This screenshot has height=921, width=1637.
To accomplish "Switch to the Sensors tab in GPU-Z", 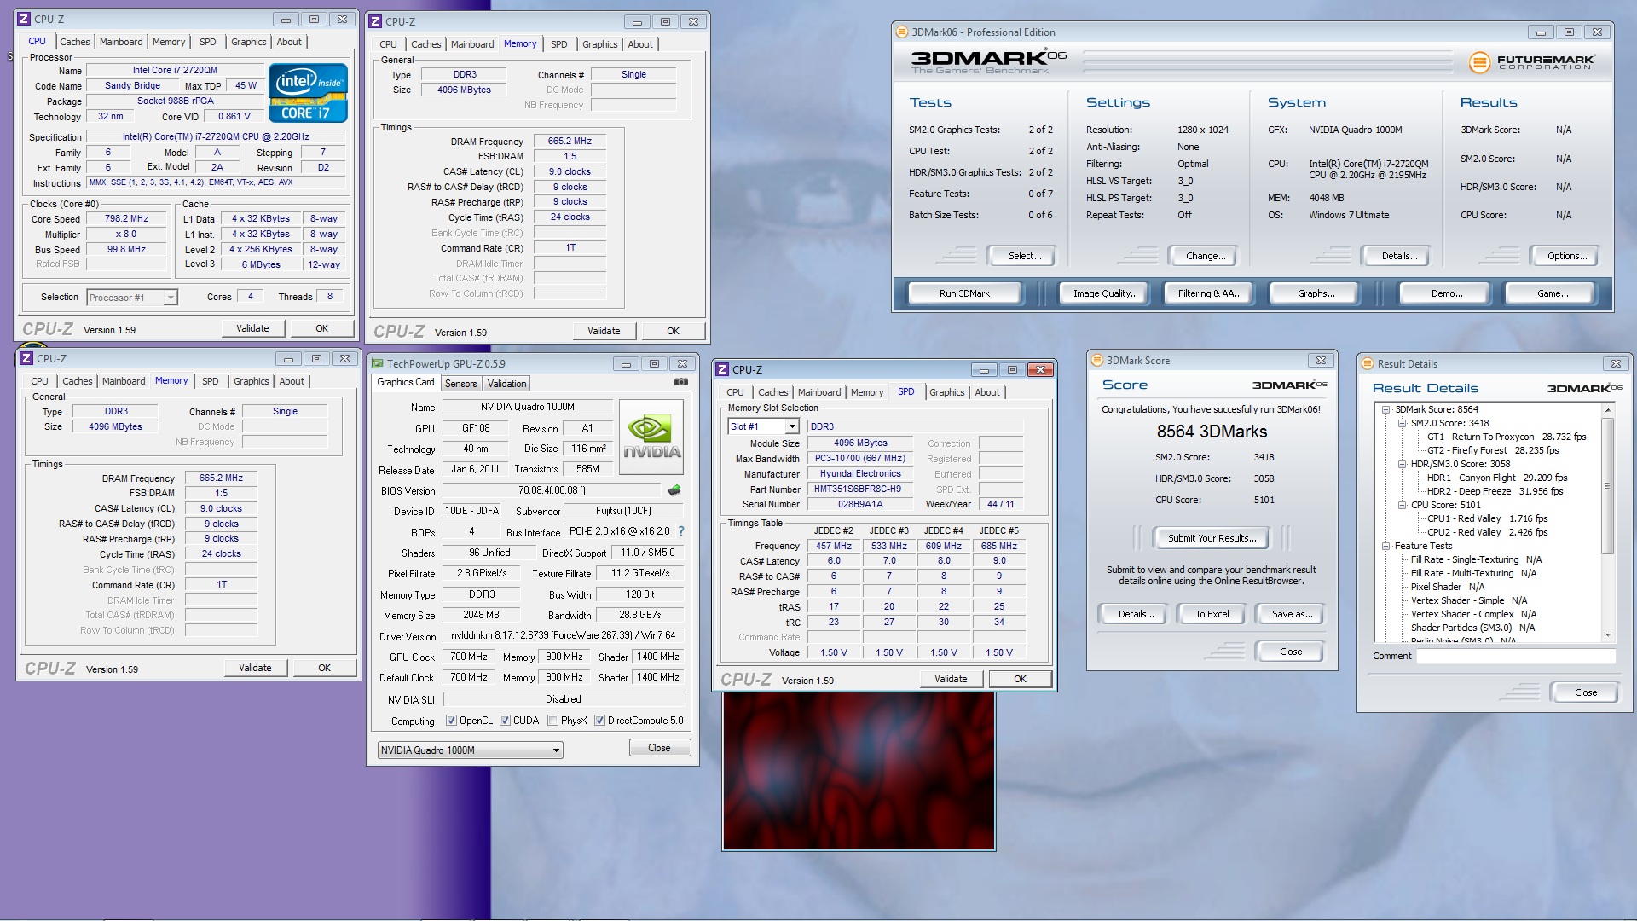I will point(460,384).
